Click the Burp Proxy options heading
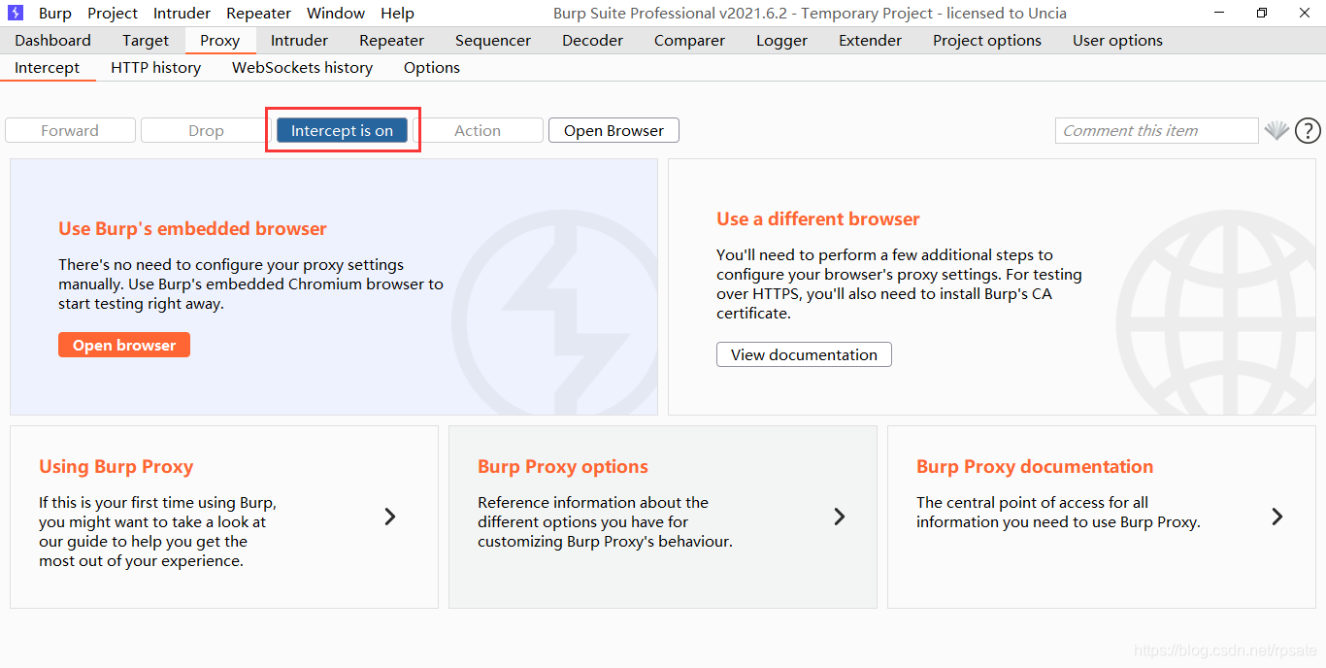 click(563, 466)
